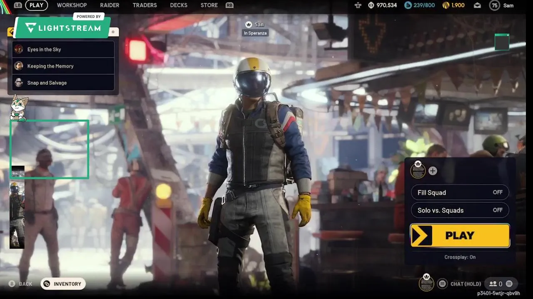Click the B controller icon beside BACK
This screenshot has width=533, height=299.
tap(12, 284)
